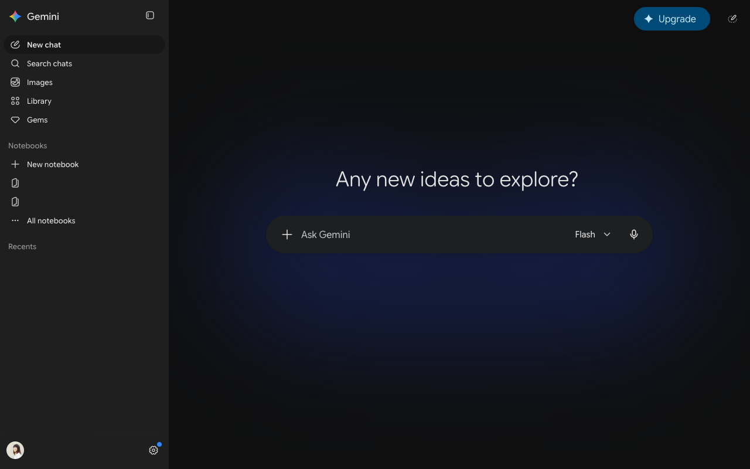This screenshot has height=469, width=750.
Task: Open the account profile avatar
Action: click(15, 450)
